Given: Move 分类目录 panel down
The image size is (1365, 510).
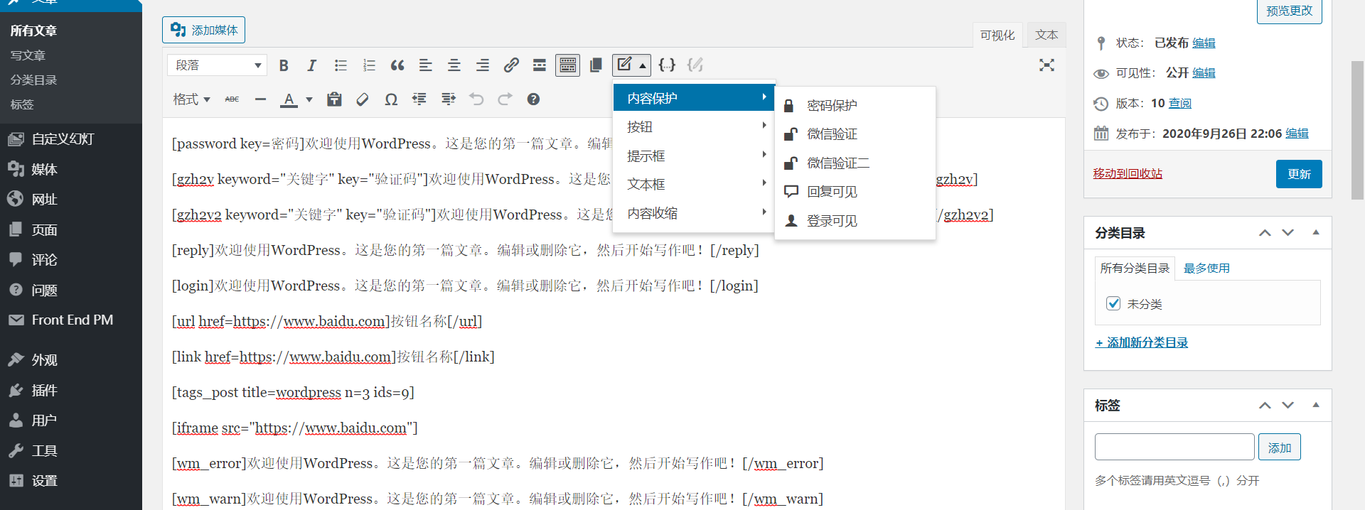Looking at the screenshot, I should [1288, 233].
